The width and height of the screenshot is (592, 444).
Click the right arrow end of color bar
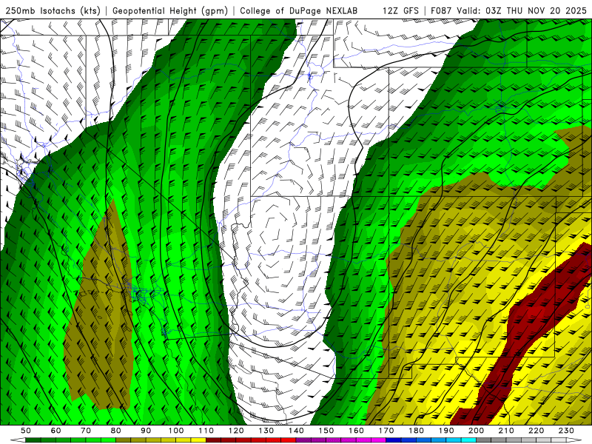click(x=574, y=440)
